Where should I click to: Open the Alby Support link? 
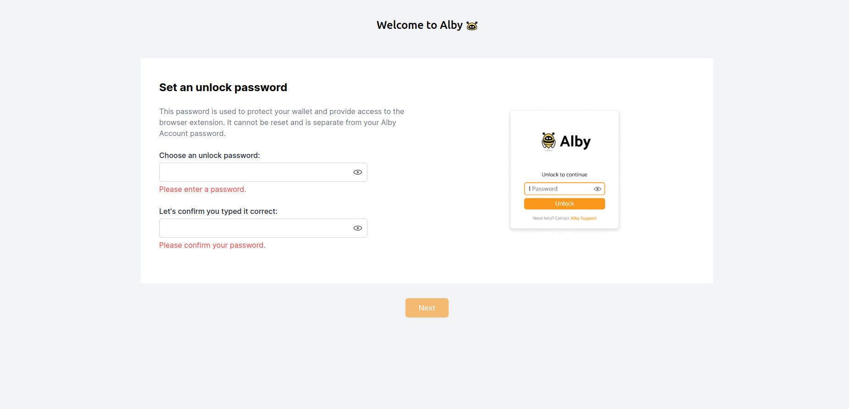pyautogui.click(x=583, y=218)
